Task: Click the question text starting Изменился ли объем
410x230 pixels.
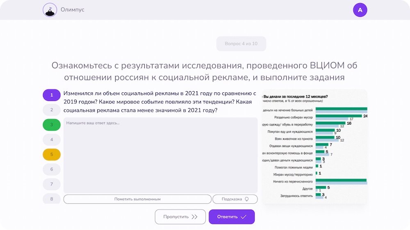Action: [160, 102]
